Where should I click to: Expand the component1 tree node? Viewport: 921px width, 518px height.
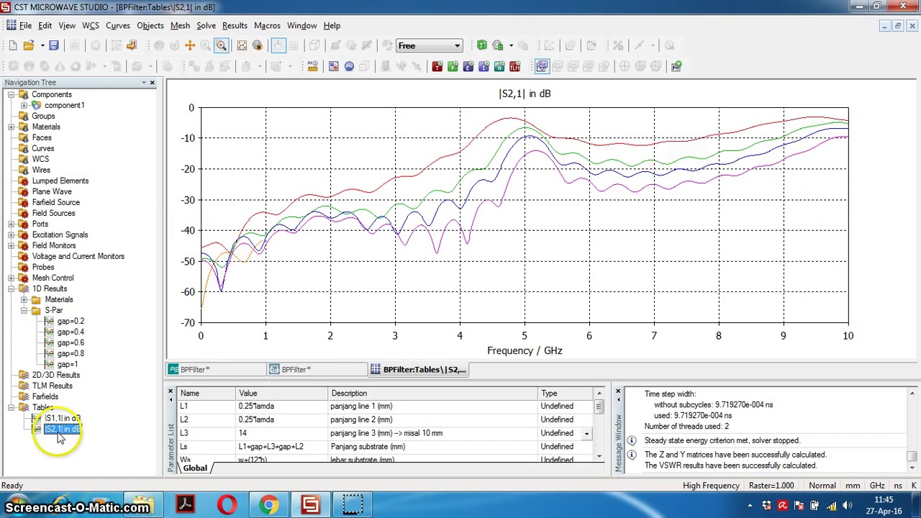(24, 105)
